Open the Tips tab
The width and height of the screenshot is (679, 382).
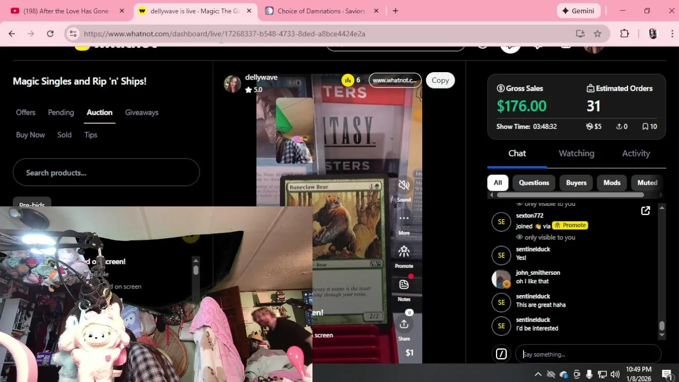[91, 135]
